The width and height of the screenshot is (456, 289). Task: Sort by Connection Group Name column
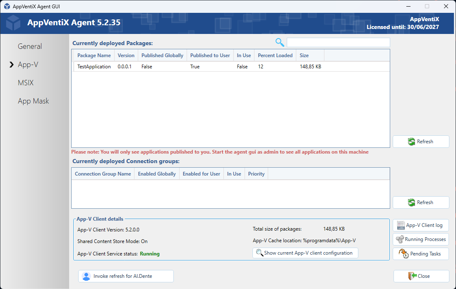[103, 174]
